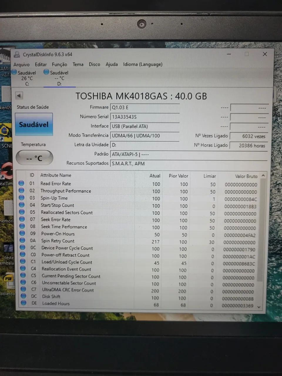Click the status circle for Throughput Performance
The width and height of the screenshot is (282, 376).
(x=21, y=190)
